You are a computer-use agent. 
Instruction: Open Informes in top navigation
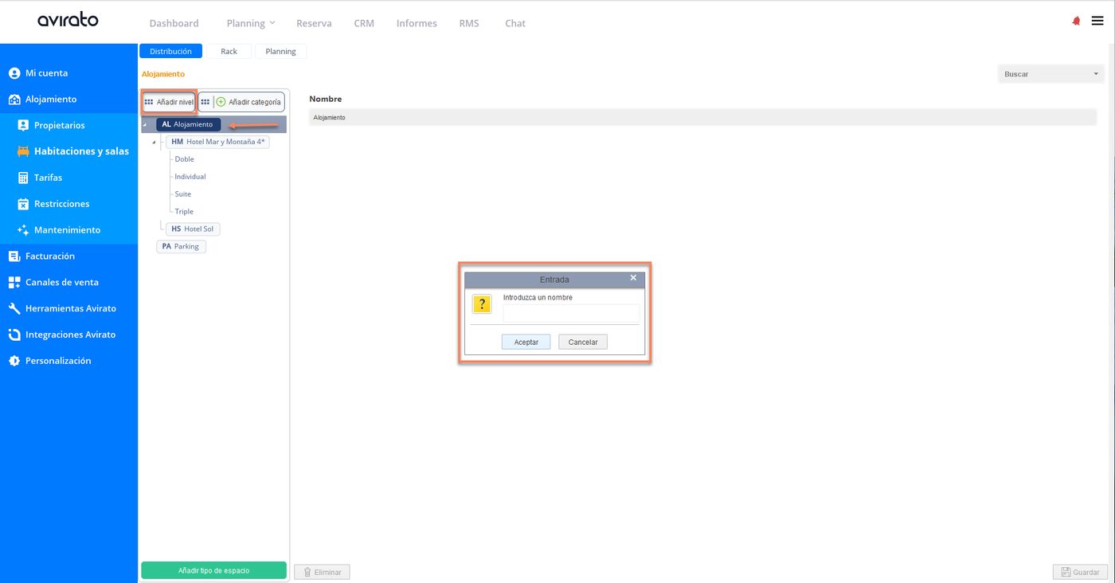(417, 23)
